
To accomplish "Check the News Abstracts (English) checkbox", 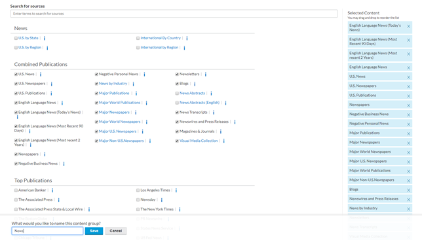I will click(x=177, y=103).
